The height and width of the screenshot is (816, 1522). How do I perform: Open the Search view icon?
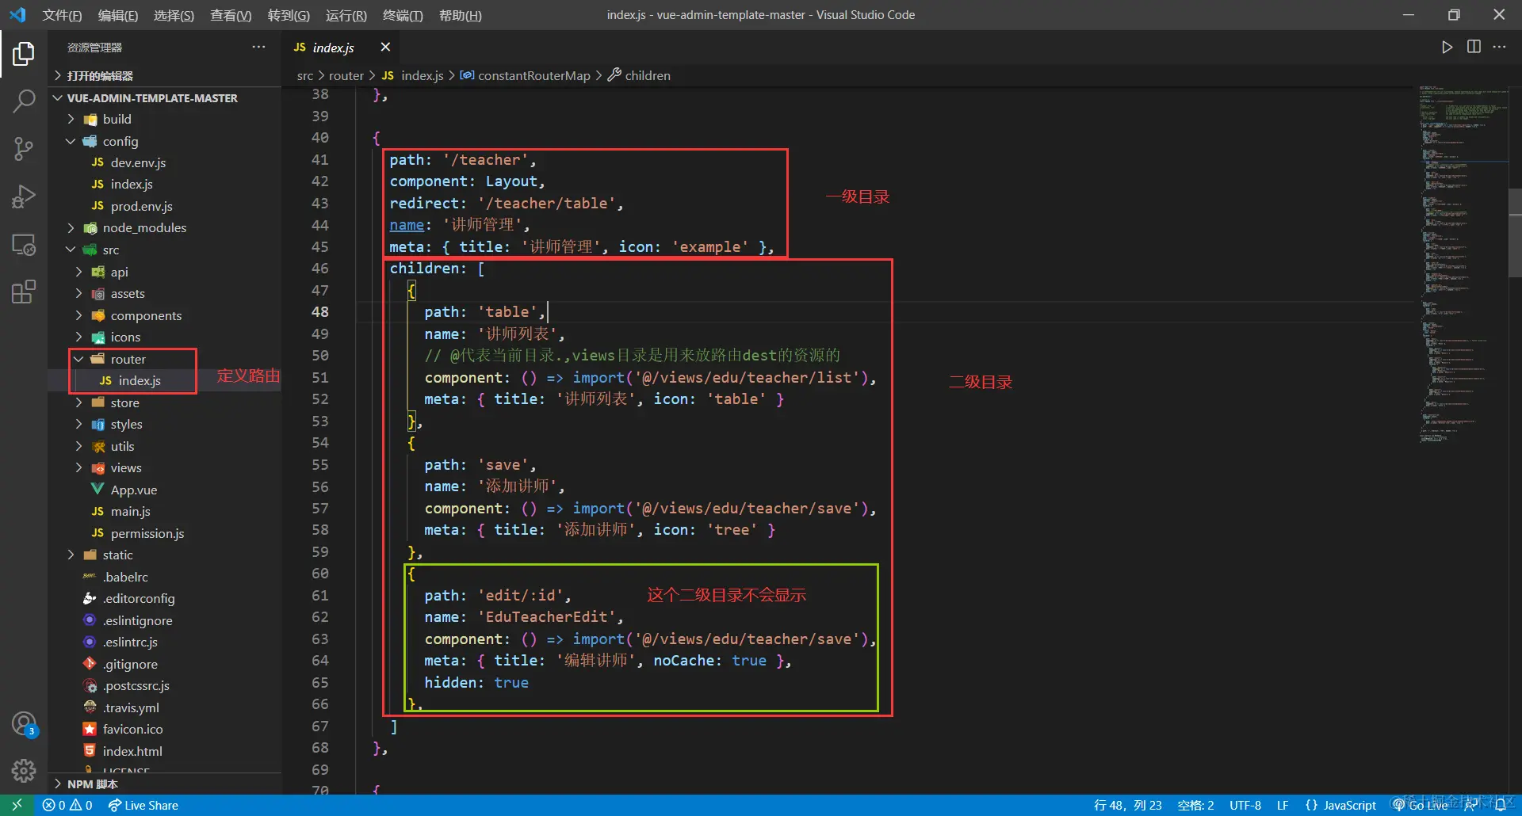click(x=24, y=101)
